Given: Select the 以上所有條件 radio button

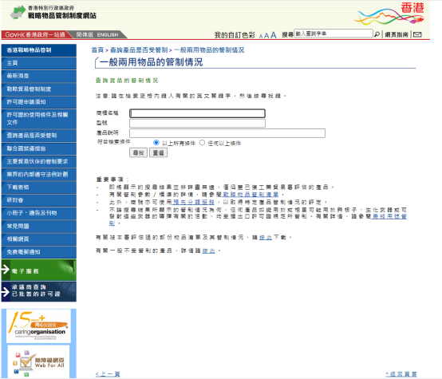Looking at the screenshot, I should point(156,143).
